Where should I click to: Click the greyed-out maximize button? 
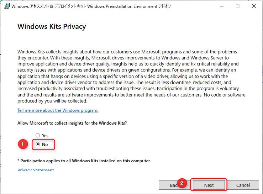point(238,6)
